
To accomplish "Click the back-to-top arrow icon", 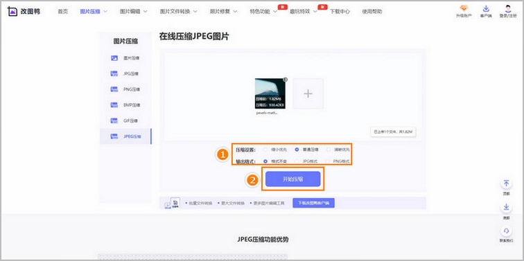I will click(506, 183).
